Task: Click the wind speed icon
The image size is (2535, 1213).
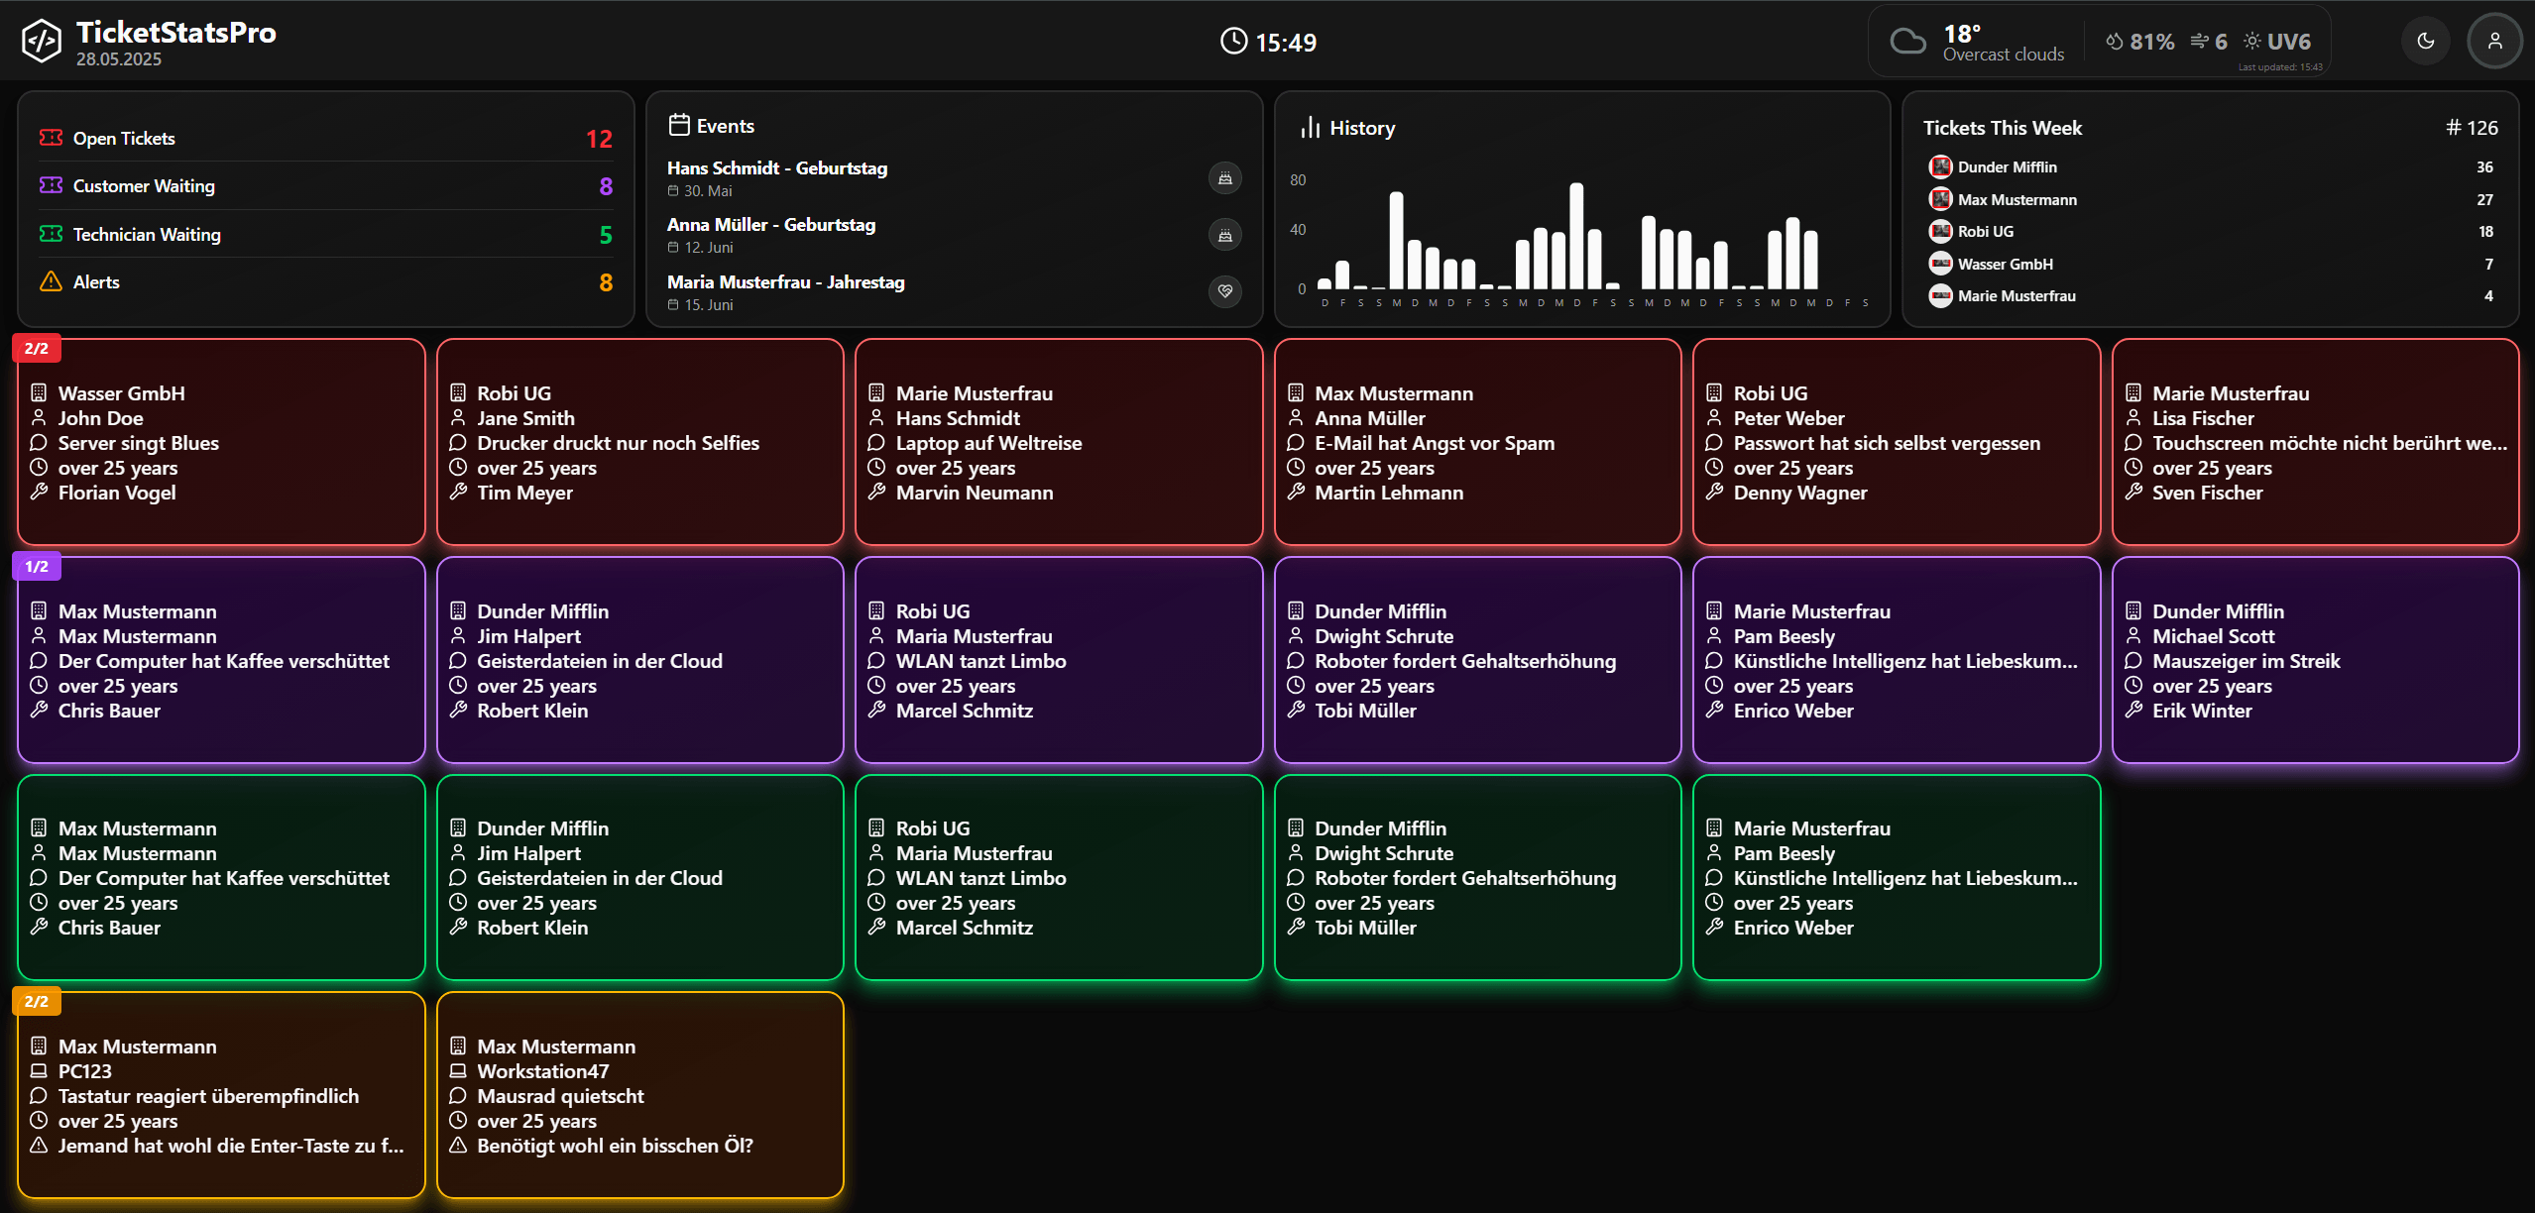Action: [2199, 42]
